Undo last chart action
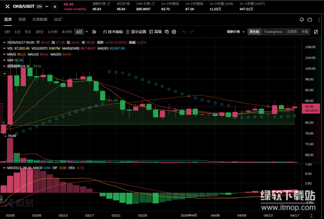The height and width of the screenshot is (219, 324). pyautogui.click(x=185, y=32)
